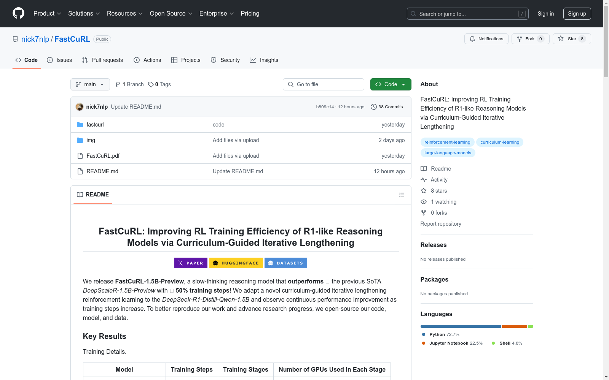Click the notifications bell icon
The image size is (609, 380).
coord(472,39)
